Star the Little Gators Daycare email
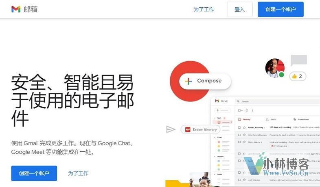 244,135
